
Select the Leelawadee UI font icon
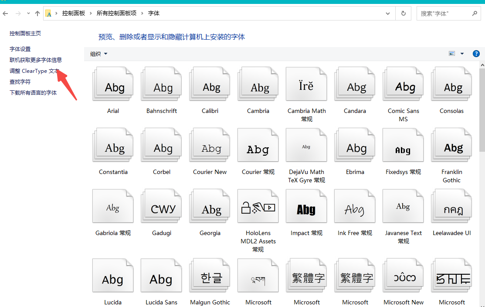tap(451, 206)
